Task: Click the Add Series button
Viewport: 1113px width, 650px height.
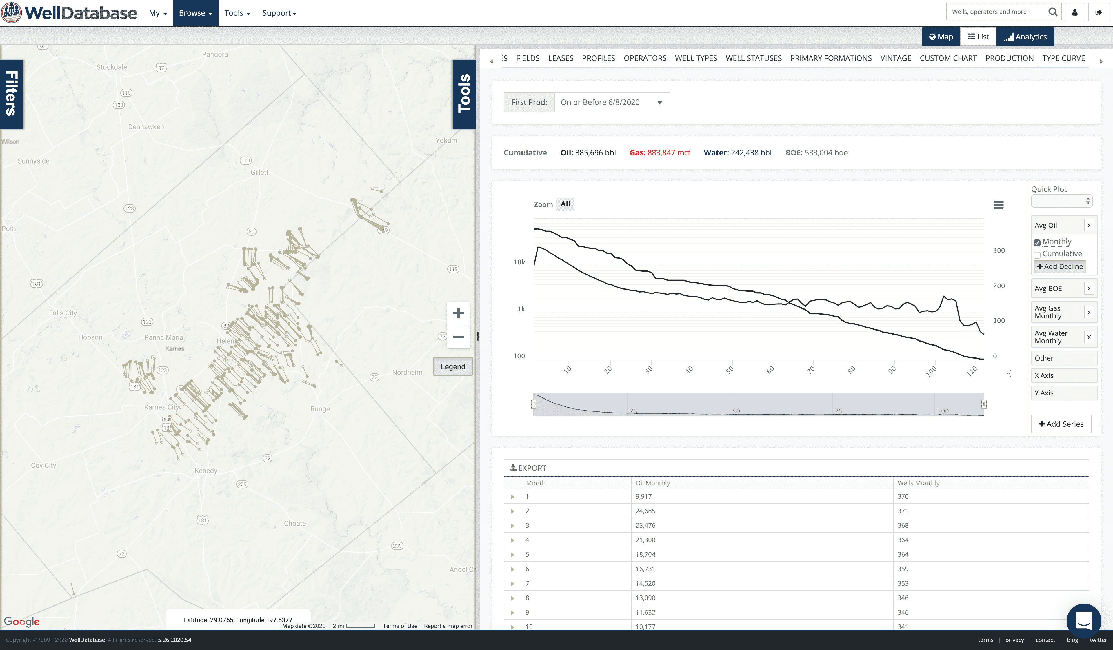Action: [1061, 424]
